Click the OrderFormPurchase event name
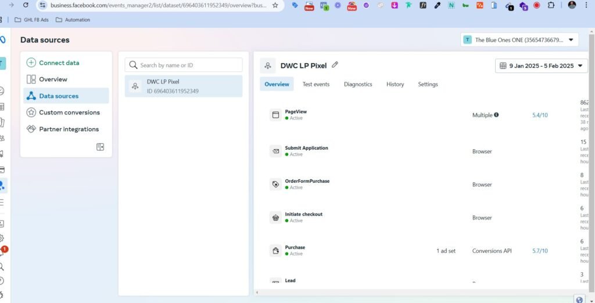This screenshot has width=595, height=303. (307, 181)
